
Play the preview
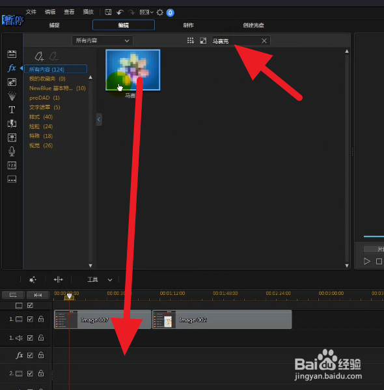tap(367, 261)
